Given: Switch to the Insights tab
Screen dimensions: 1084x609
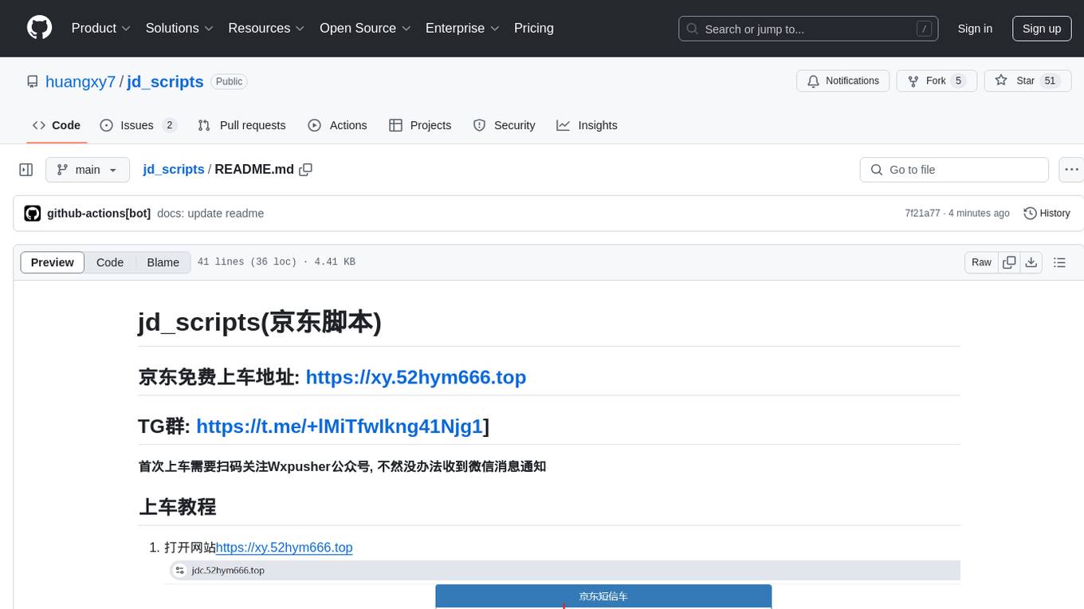Looking at the screenshot, I should [x=587, y=125].
